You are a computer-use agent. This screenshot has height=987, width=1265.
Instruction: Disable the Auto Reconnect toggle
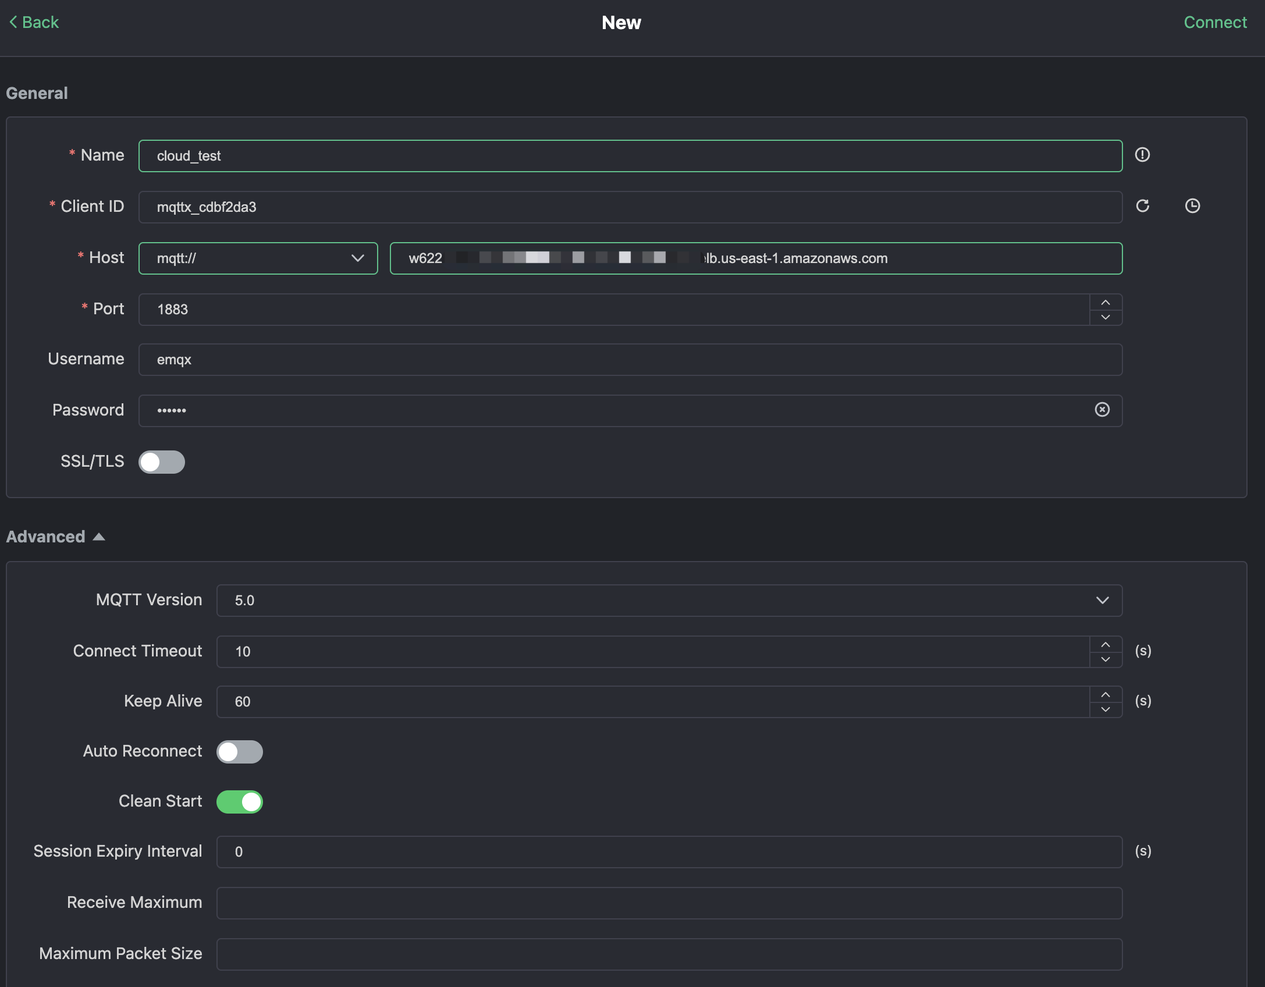pos(239,751)
